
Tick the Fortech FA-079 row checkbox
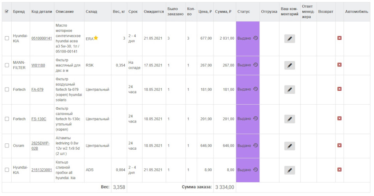click(7, 89)
